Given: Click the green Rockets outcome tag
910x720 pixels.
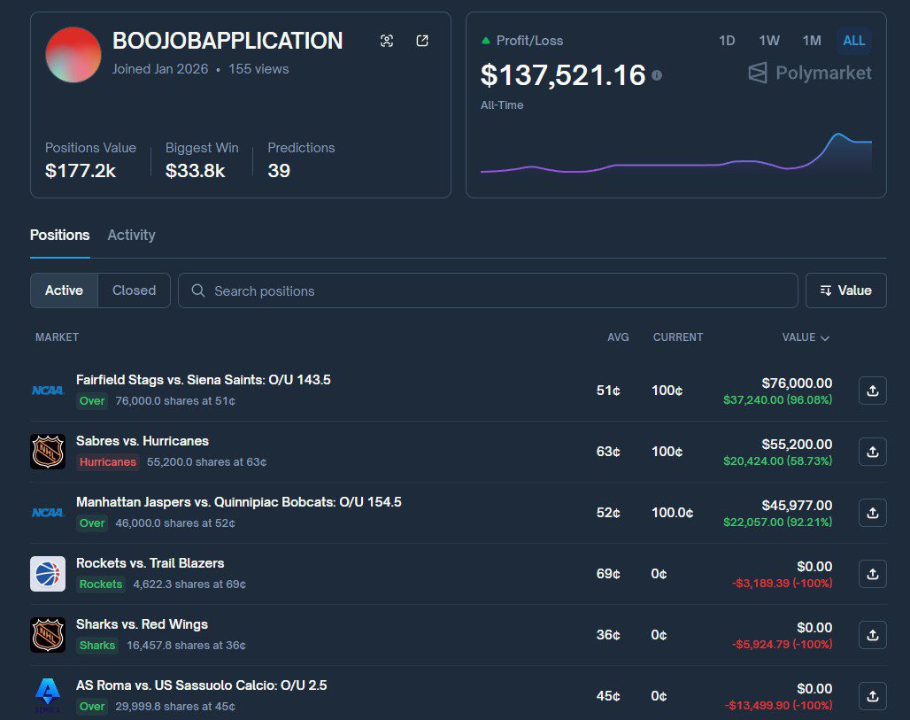Looking at the screenshot, I should pyautogui.click(x=101, y=585).
